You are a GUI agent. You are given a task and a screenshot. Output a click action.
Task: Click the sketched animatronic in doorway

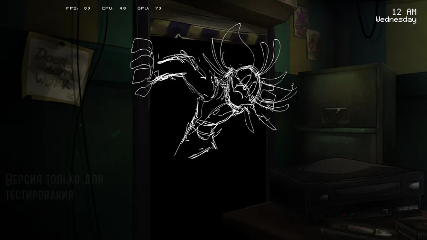click(x=214, y=91)
